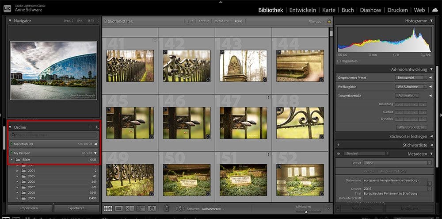Collapse the Bilder folder
Screen dimensions: 442x219
(12, 160)
